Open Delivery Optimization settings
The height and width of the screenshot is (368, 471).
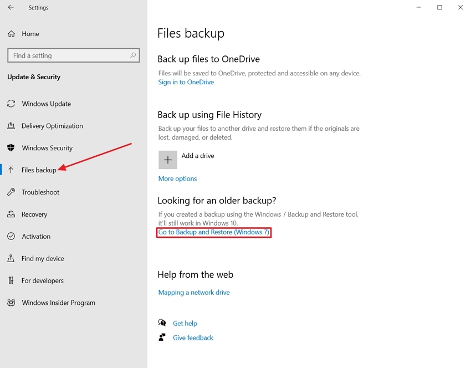[52, 126]
